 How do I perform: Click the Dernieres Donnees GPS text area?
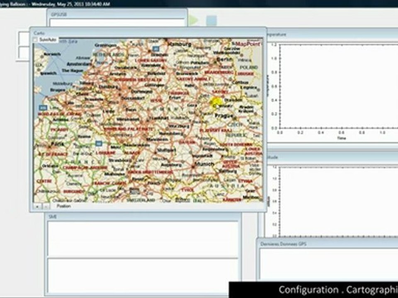(328, 264)
